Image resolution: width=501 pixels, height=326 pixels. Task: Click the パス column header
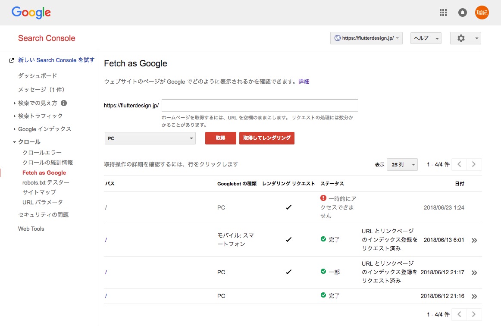coord(110,183)
